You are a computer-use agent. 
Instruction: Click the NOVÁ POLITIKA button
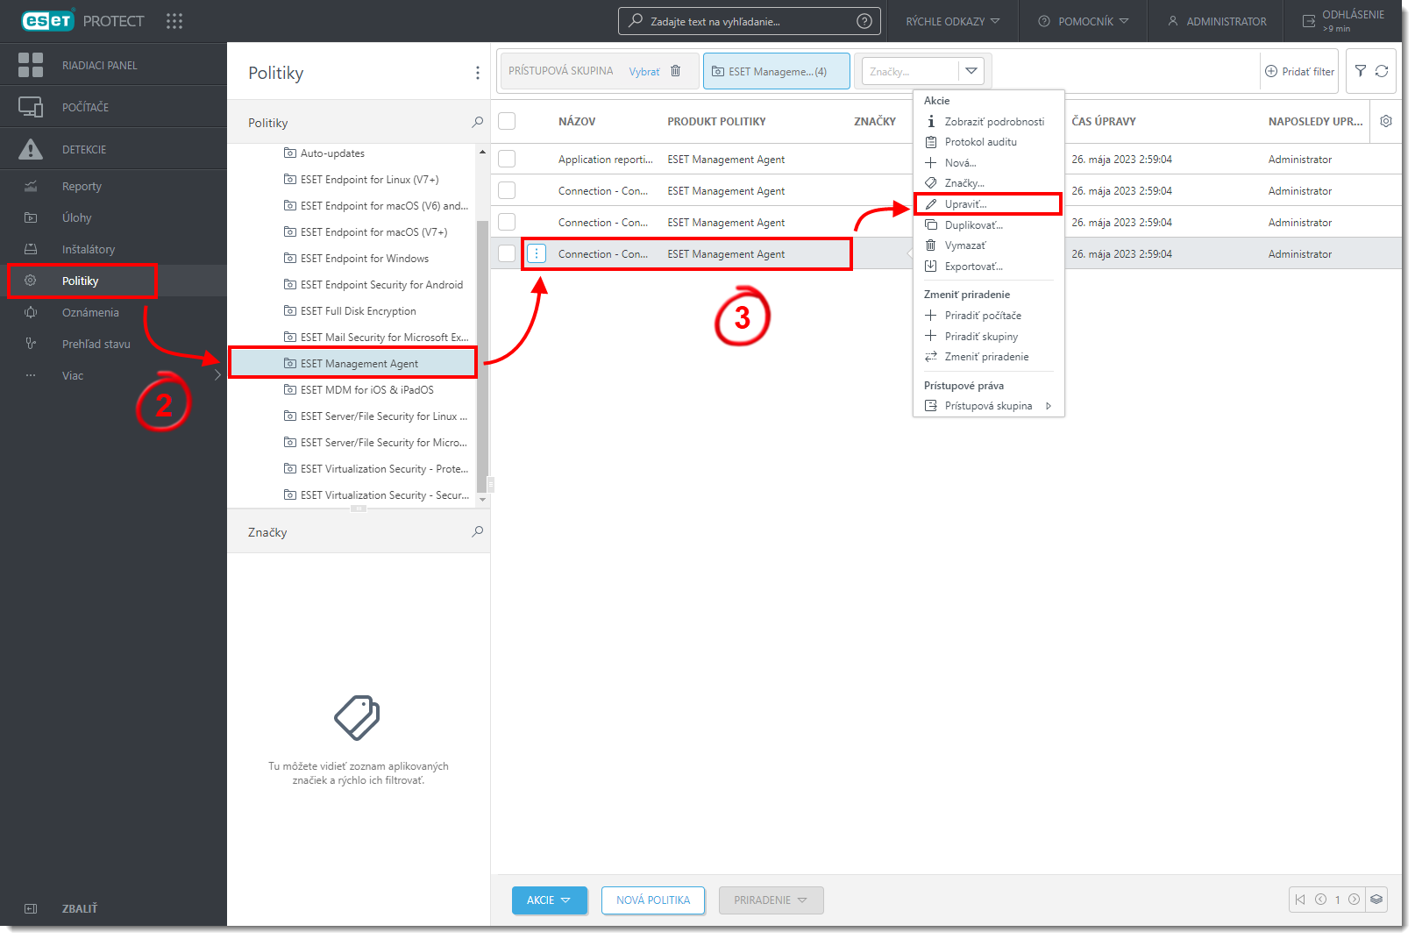click(652, 900)
